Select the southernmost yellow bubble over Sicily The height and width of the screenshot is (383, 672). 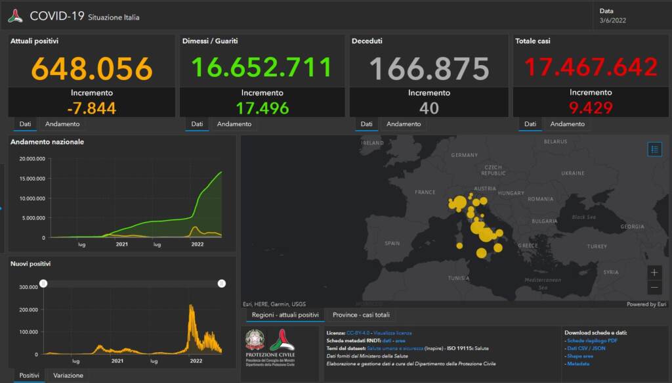pyautogui.click(x=481, y=253)
